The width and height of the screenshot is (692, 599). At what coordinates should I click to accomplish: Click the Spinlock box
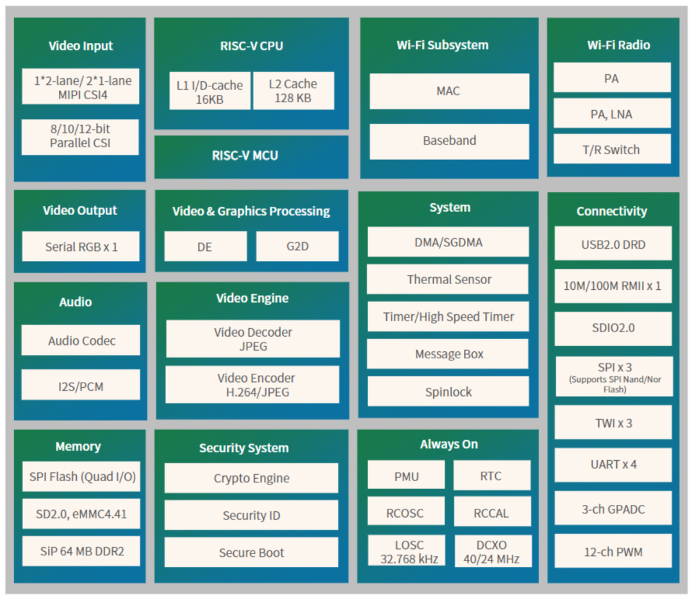pyautogui.click(x=448, y=391)
